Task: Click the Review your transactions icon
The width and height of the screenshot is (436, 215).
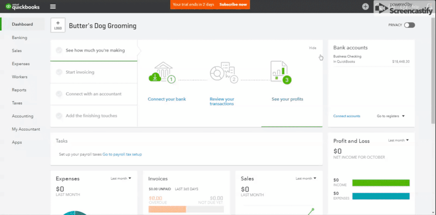Action: pos(222,73)
